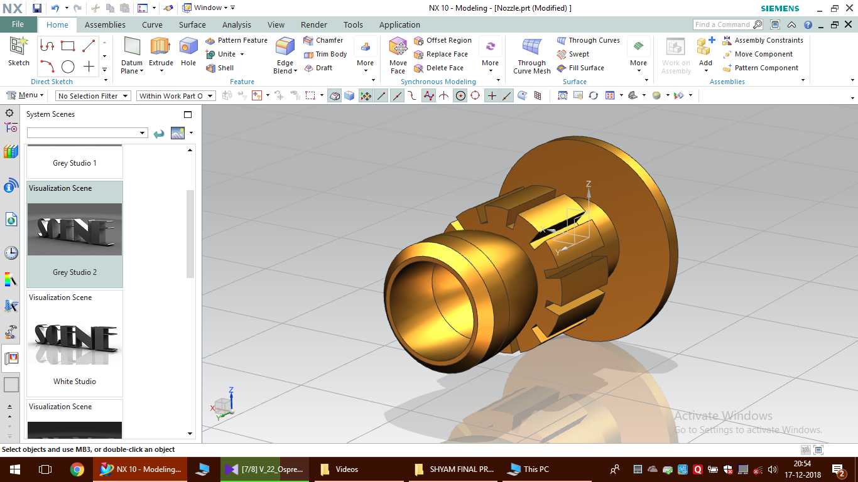Image resolution: width=858 pixels, height=482 pixels.
Task: Choose the Circle sketch tool
Action: coord(68,67)
